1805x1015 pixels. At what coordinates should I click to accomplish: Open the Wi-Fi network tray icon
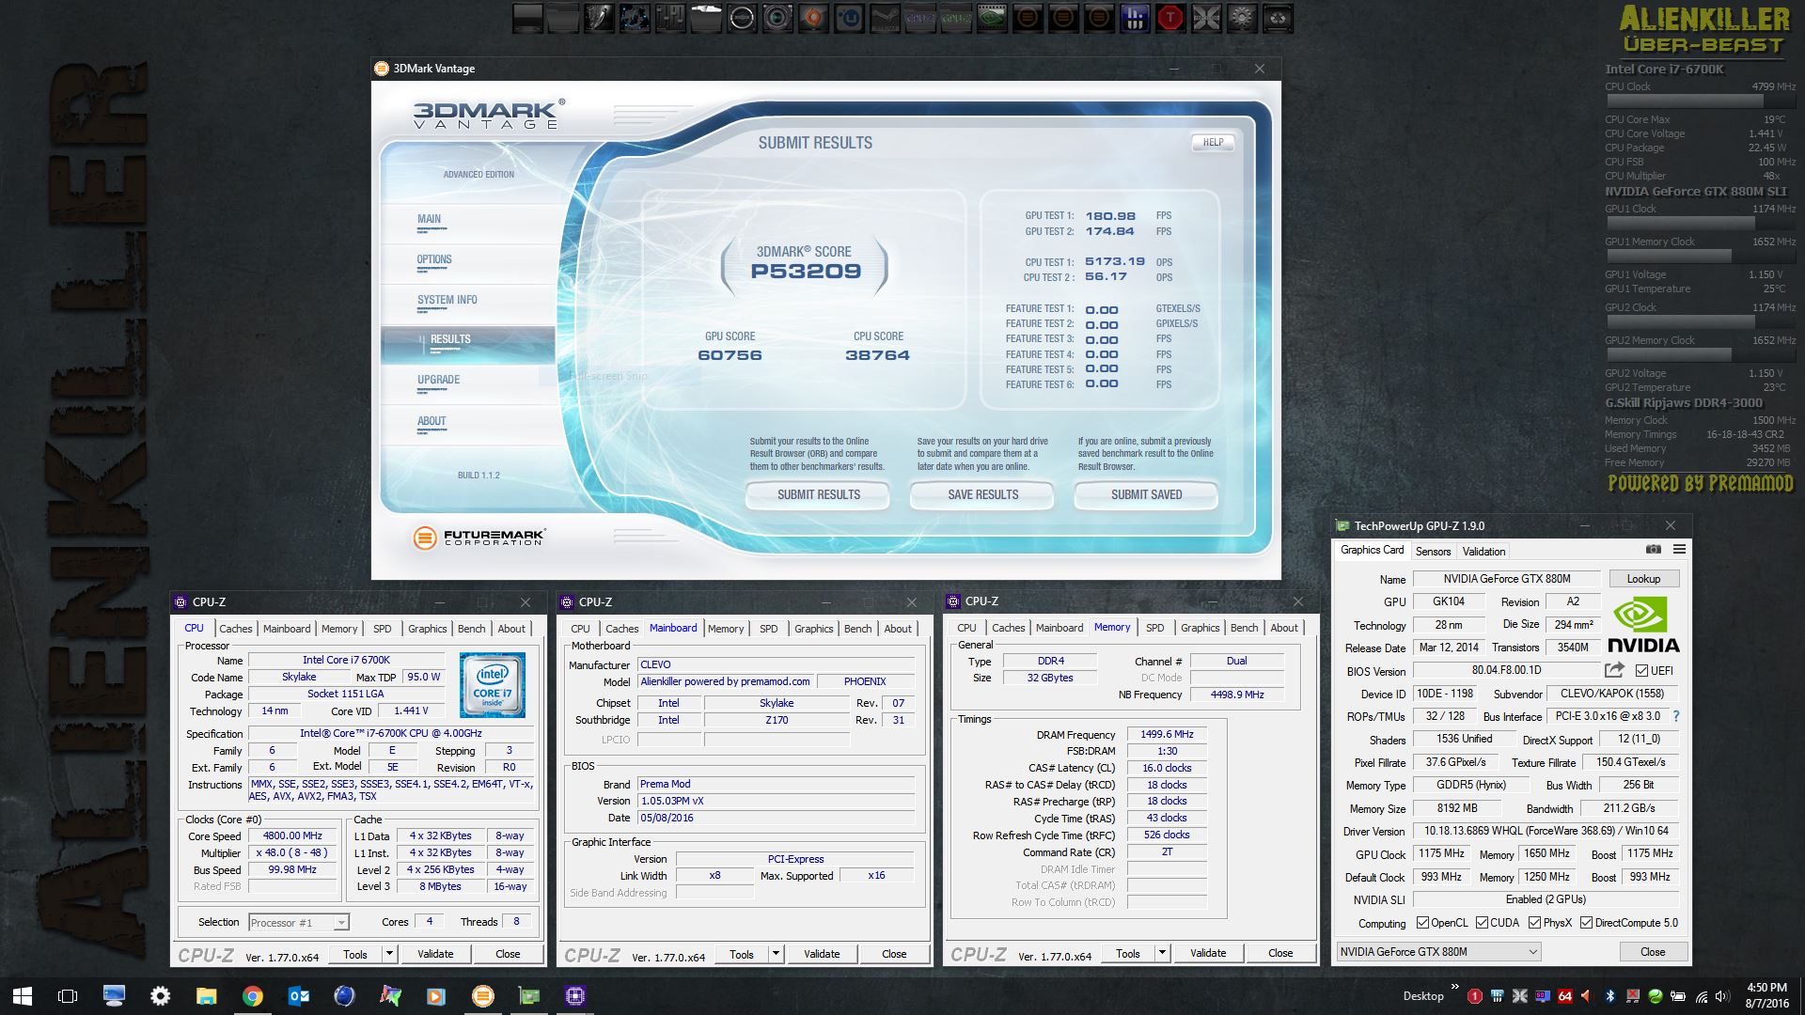[x=1702, y=997]
